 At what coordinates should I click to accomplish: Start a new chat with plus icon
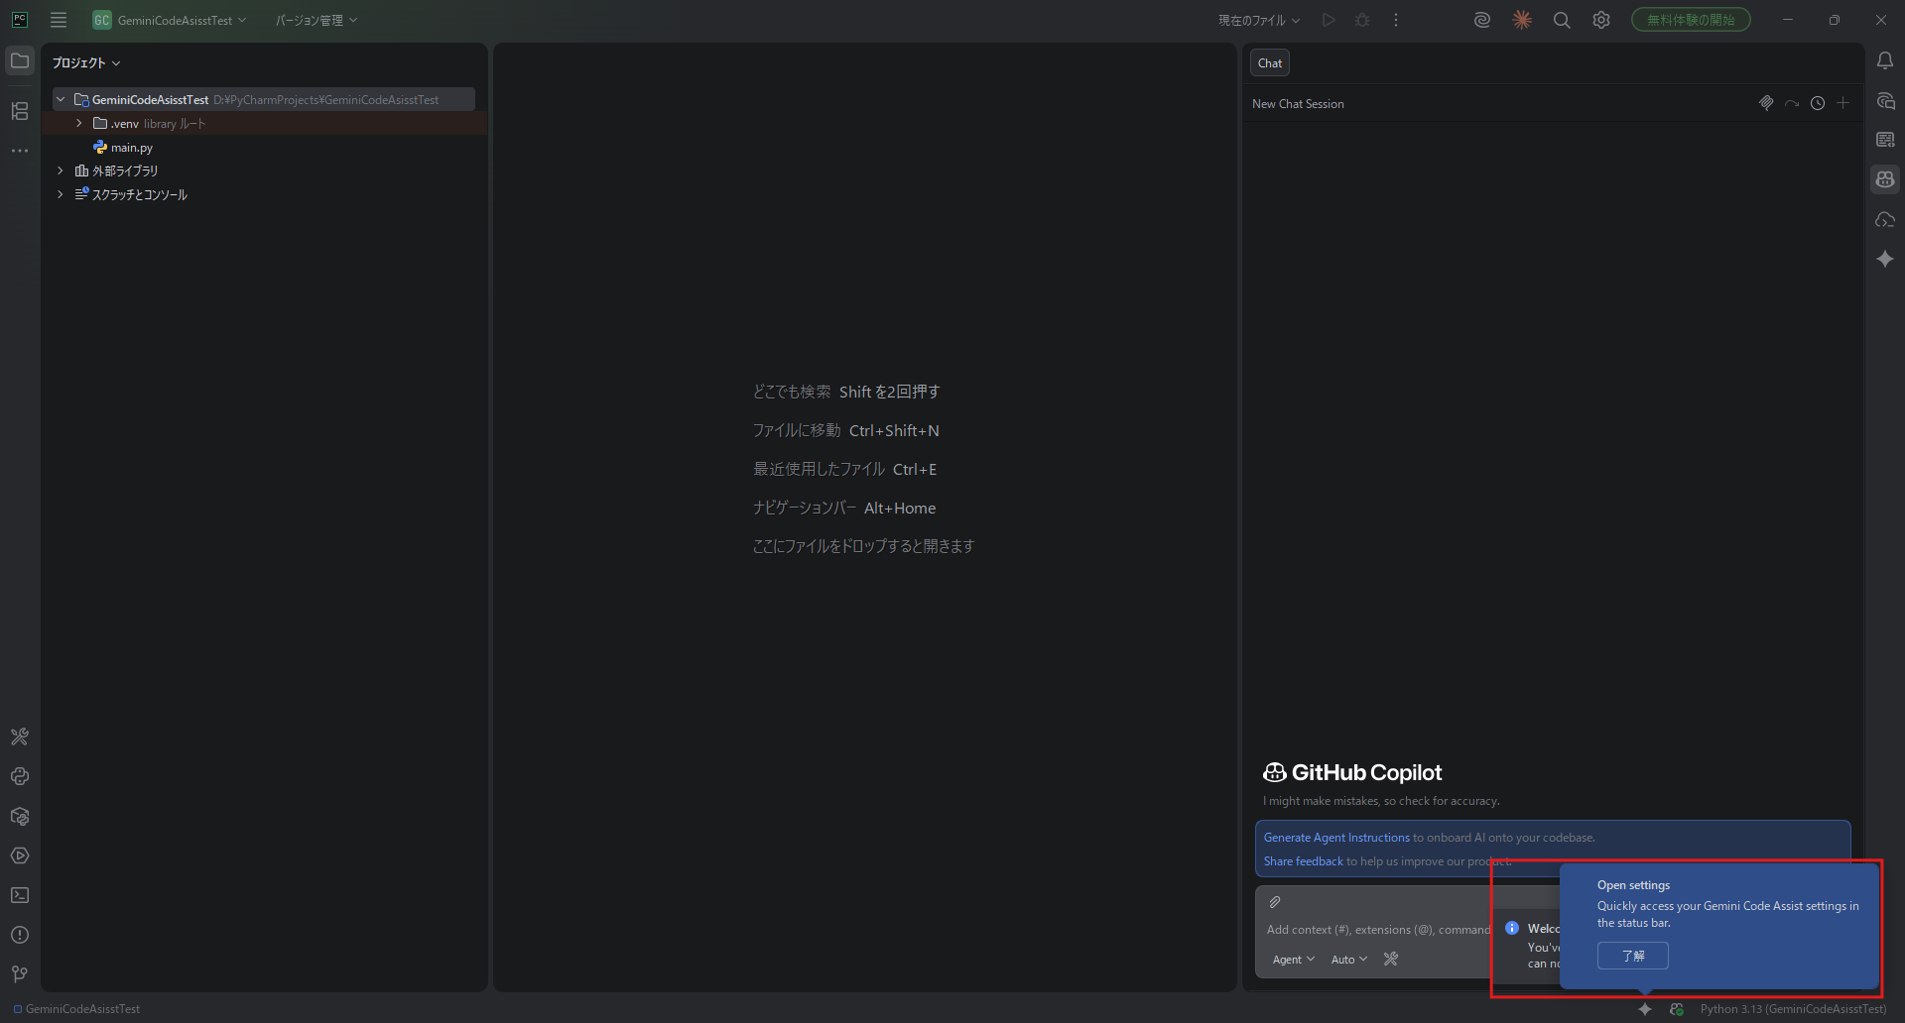click(1842, 103)
